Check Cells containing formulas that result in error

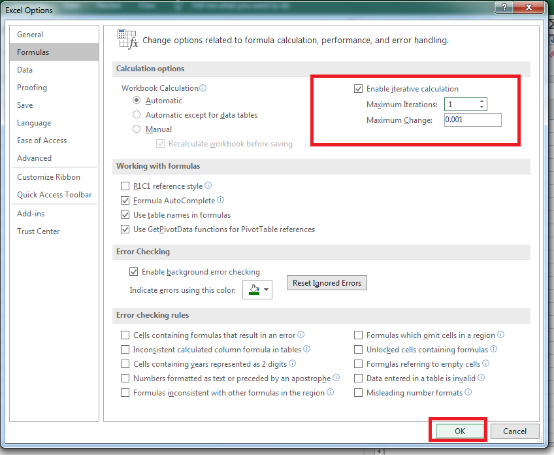125,335
